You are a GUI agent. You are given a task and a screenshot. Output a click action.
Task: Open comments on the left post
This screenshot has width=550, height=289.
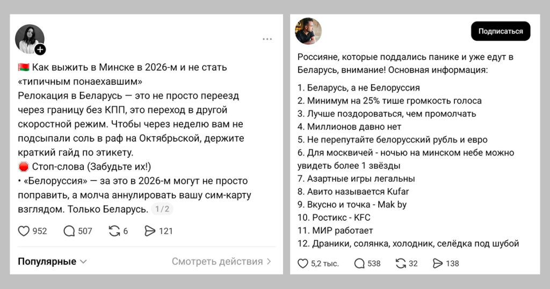click(69, 231)
